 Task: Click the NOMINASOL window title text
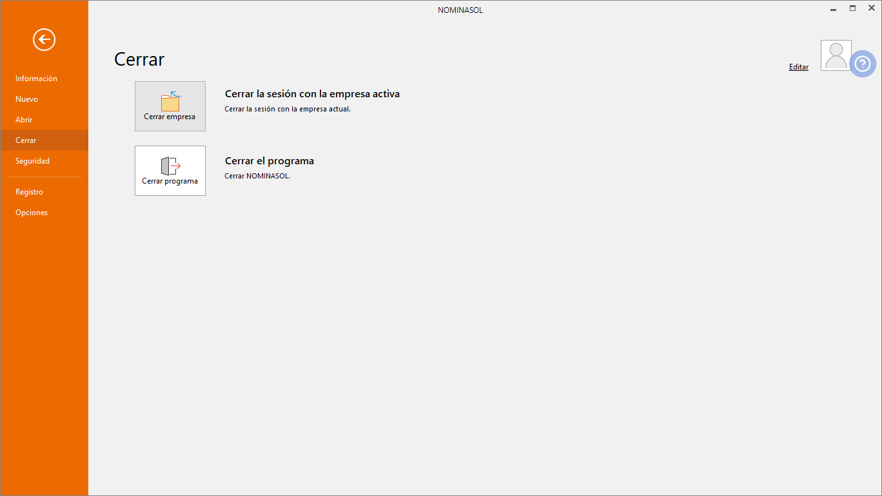point(460,10)
